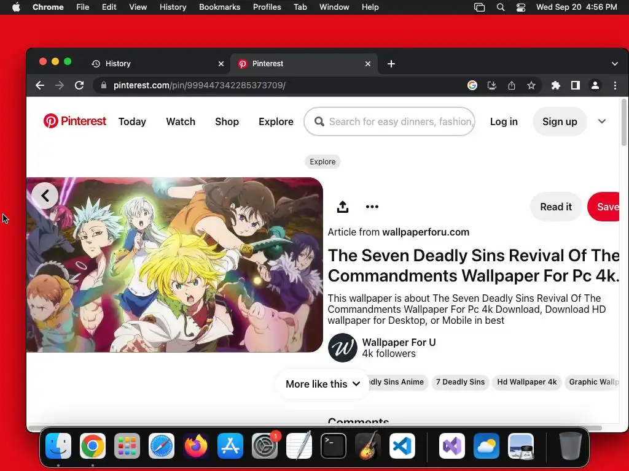Open the pin more options ellipsis

click(x=372, y=207)
